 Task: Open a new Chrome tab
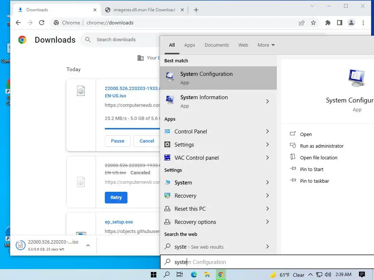pyautogui.click(x=196, y=10)
